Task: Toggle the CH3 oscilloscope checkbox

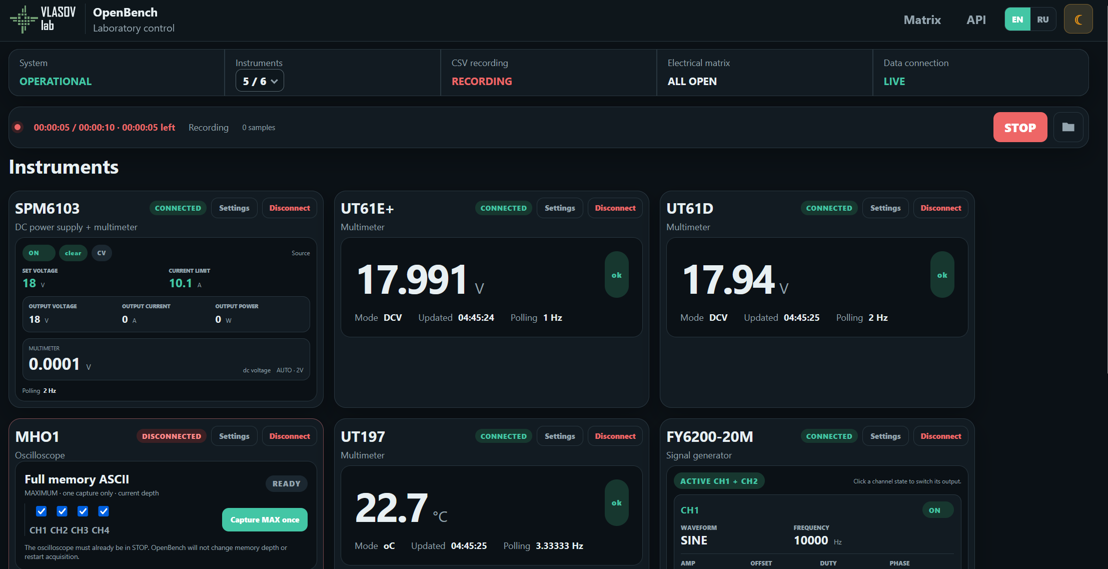Action: coord(83,511)
